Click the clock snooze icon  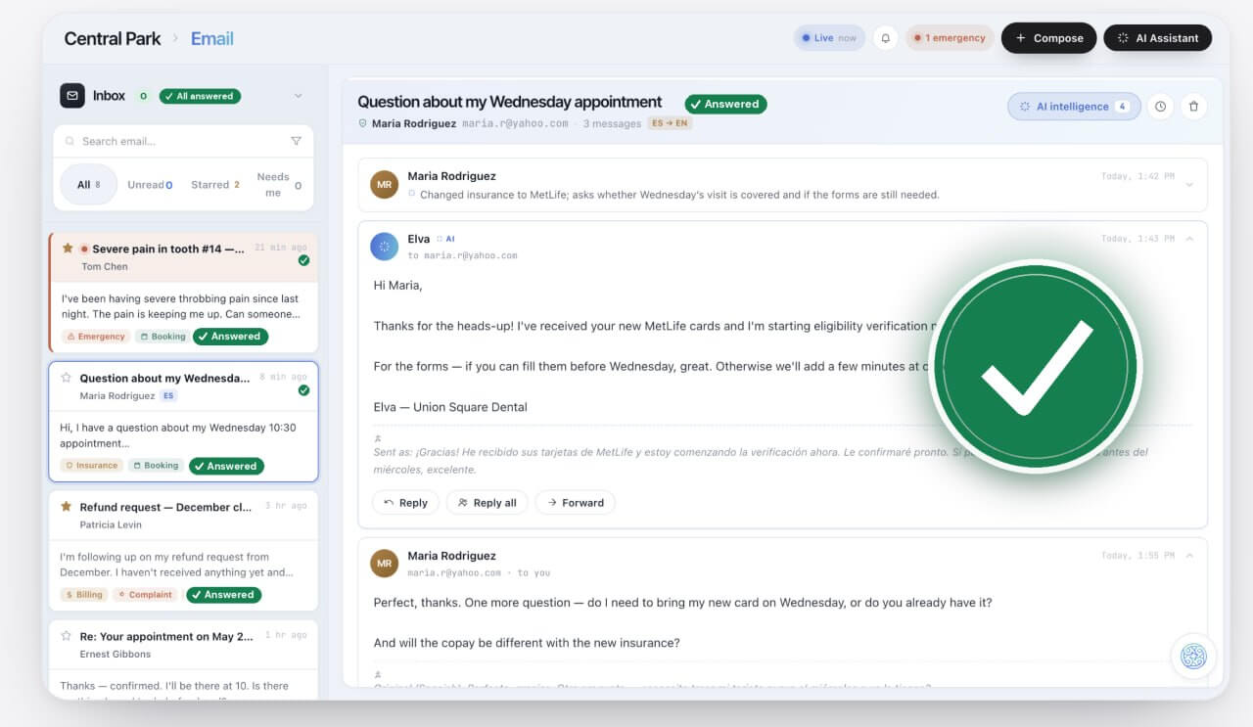[x=1160, y=107]
